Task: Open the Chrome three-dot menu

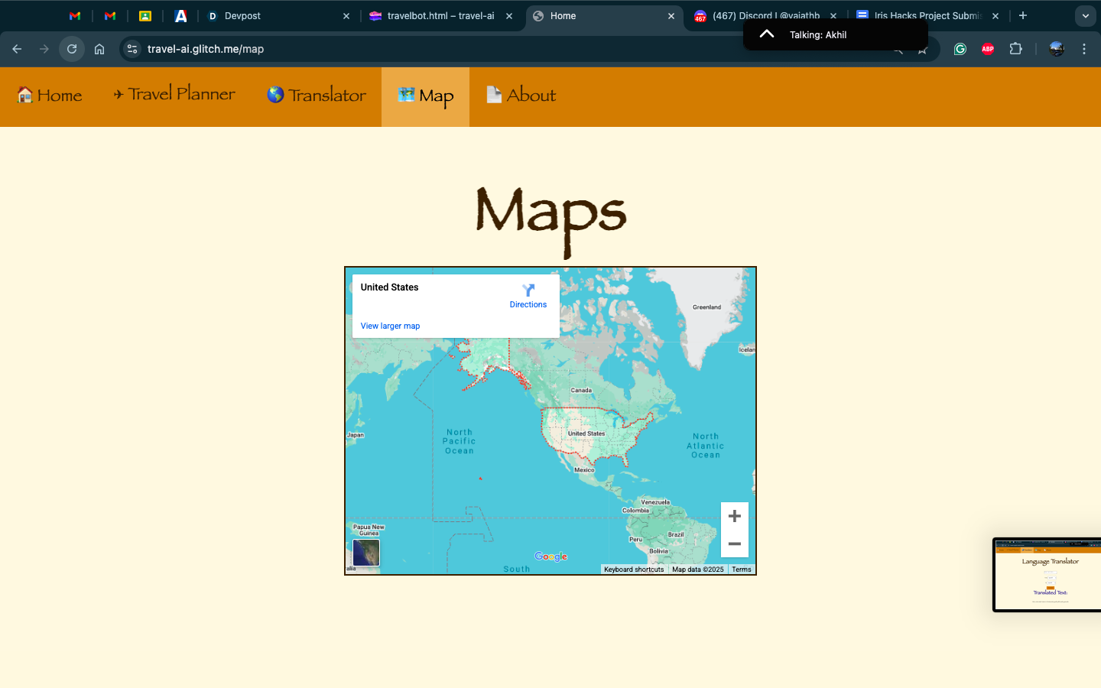Action: [1084, 49]
